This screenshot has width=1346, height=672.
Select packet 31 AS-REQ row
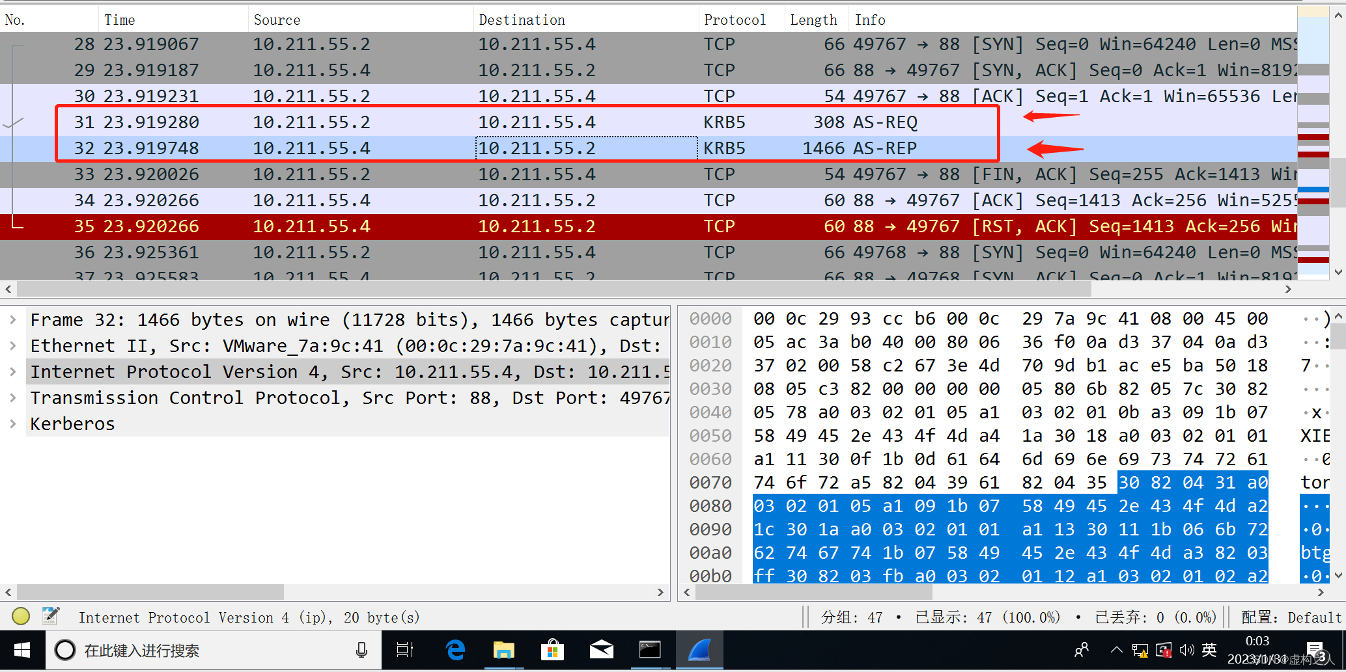click(x=649, y=122)
